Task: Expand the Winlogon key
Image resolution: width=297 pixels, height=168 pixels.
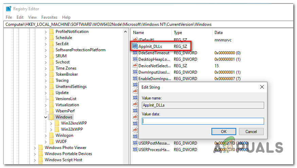Action: (45, 136)
